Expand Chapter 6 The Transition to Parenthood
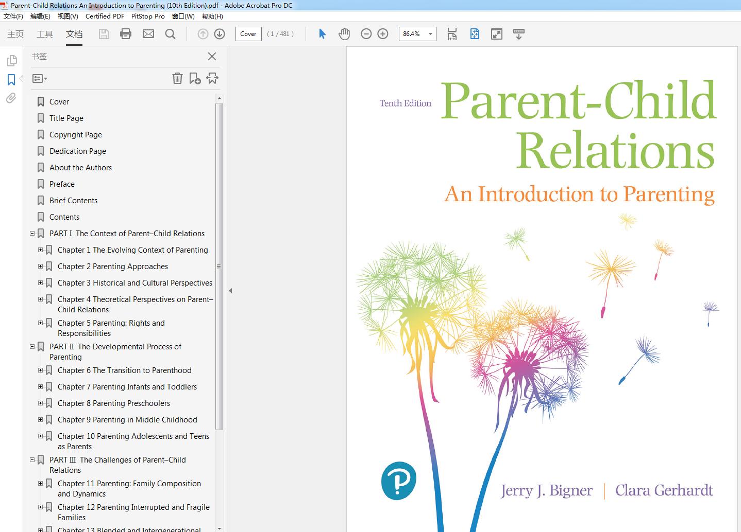Screen dimensions: 741x532 click(41, 370)
